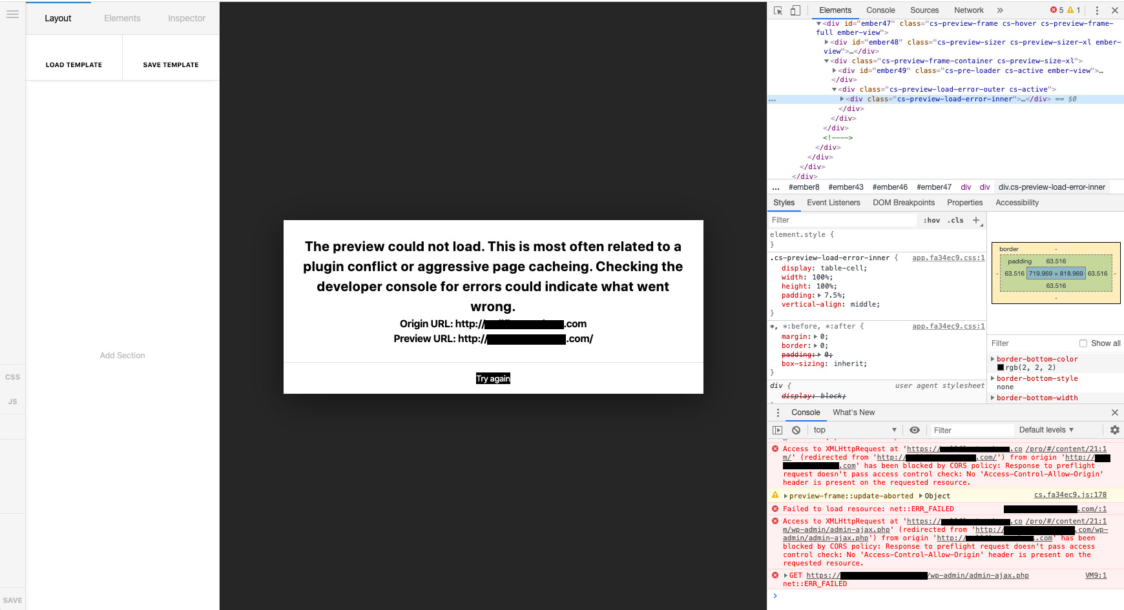Open the JS editor from the sidebar
The width and height of the screenshot is (1124, 610).
[x=13, y=402]
